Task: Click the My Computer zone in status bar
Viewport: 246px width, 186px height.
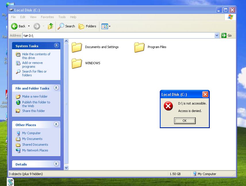Action: (x=205, y=174)
